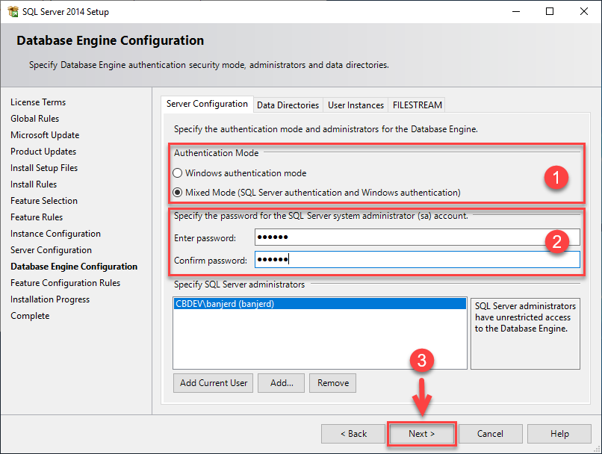
Task: Go back with the Back button
Action: click(x=353, y=434)
